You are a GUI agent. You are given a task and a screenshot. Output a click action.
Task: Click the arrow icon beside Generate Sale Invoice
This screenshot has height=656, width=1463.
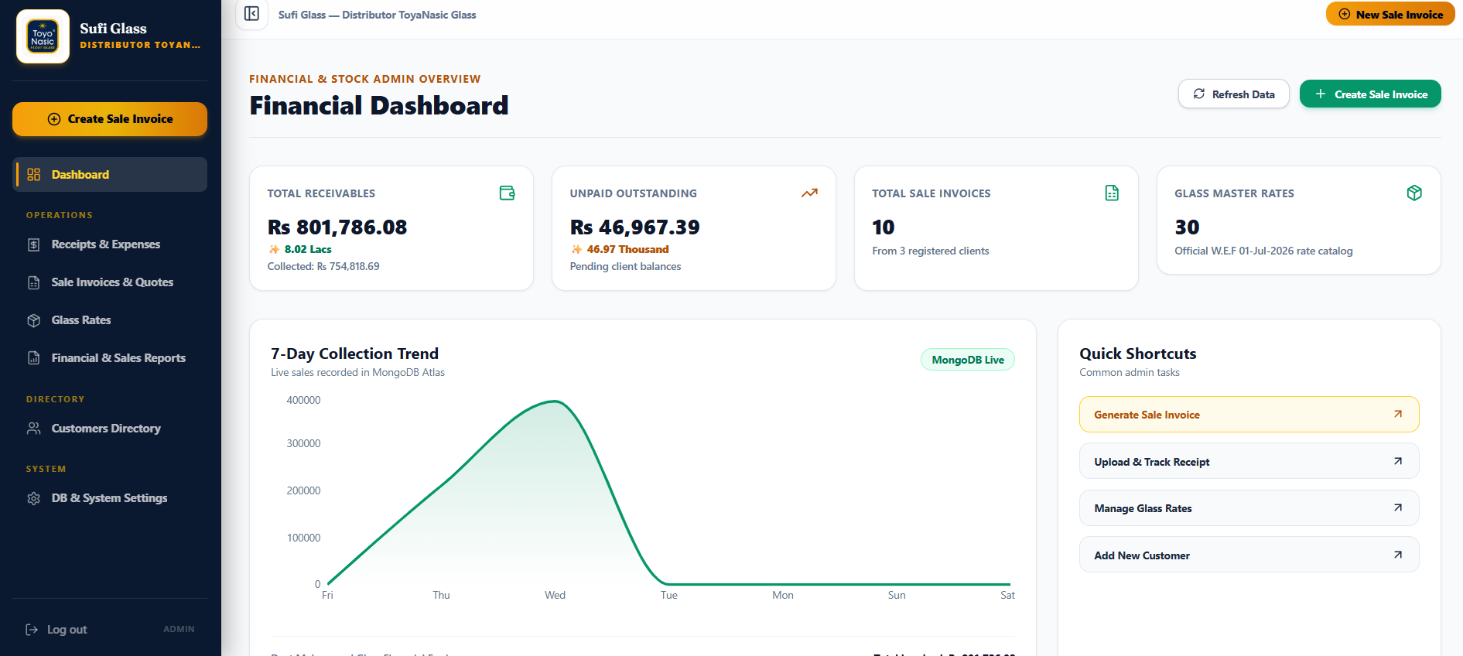[1398, 414]
